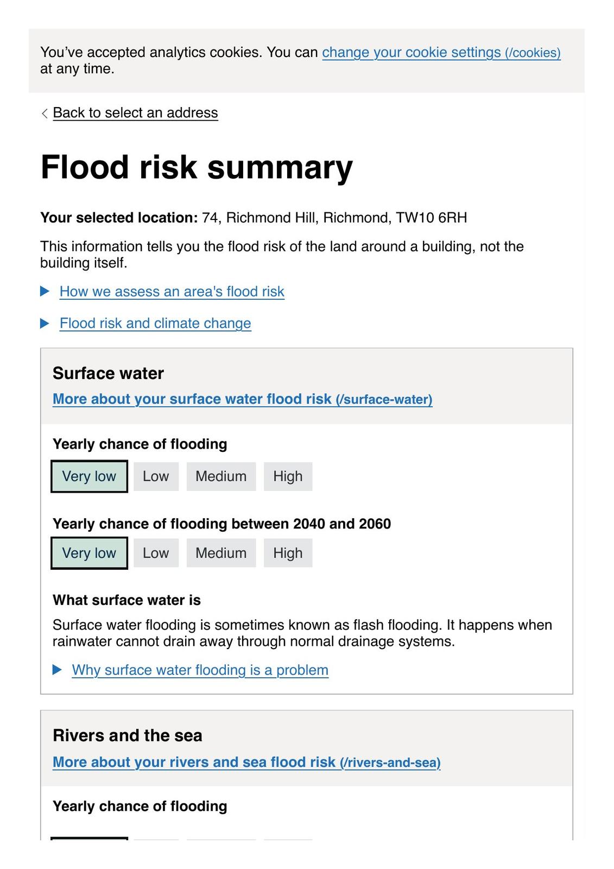Select 'High' for 2040 to 2060 chance
This screenshot has height=869, width=614.
pos(288,553)
